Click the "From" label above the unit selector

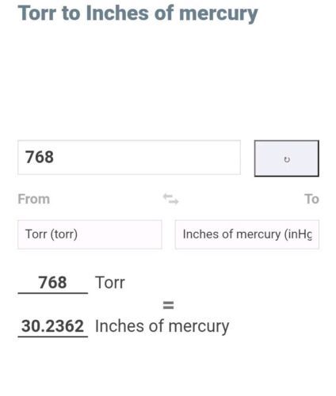tap(34, 199)
